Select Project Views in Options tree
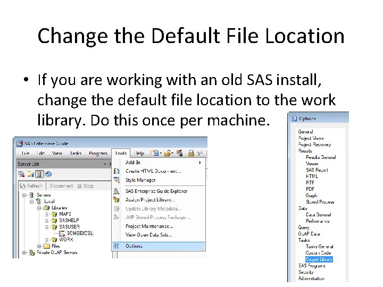The height and width of the screenshot is (287, 383). [x=311, y=138]
